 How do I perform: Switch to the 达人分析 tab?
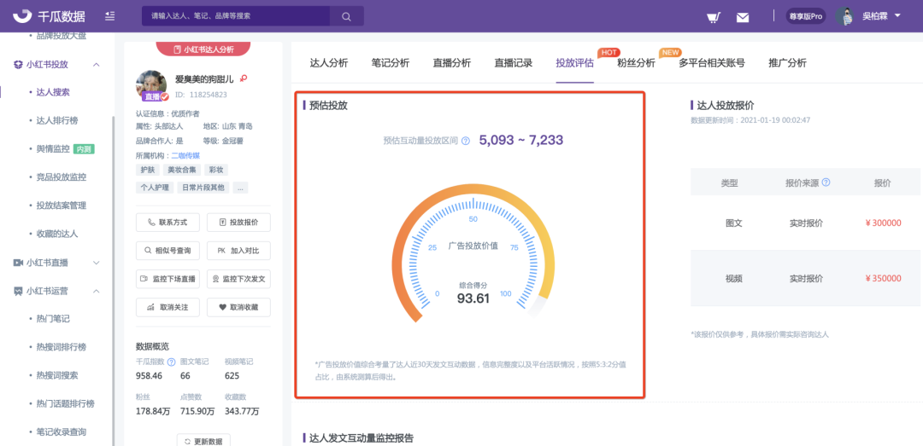329,63
